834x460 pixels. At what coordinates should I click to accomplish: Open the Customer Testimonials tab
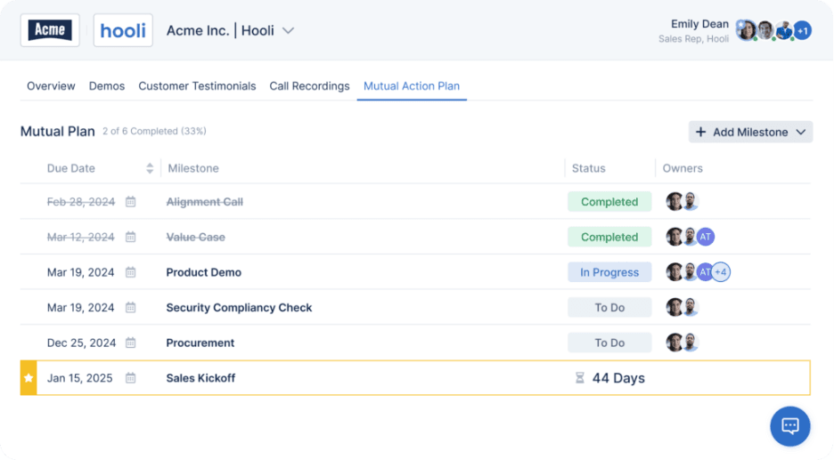pyautogui.click(x=197, y=86)
